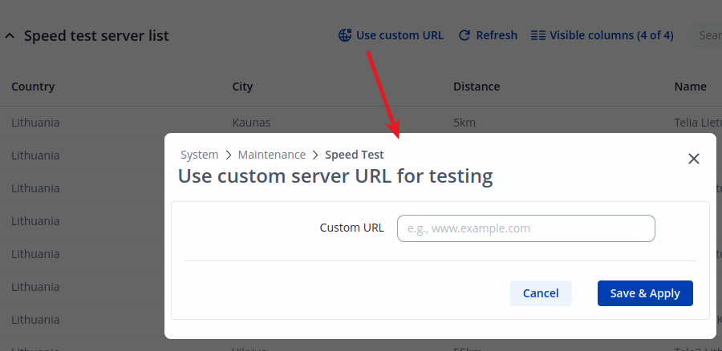The image size is (722, 351).
Task: Click the globe icon for Use custom URL
Action: [345, 35]
